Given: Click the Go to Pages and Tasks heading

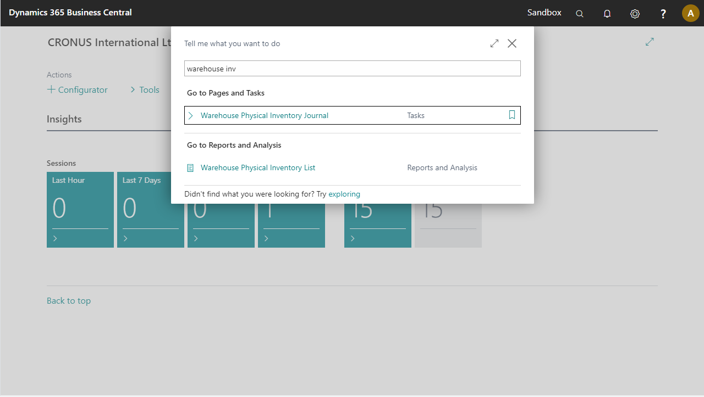Looking at the screenshot, I should pyautogui.click(x=226, y=93).
